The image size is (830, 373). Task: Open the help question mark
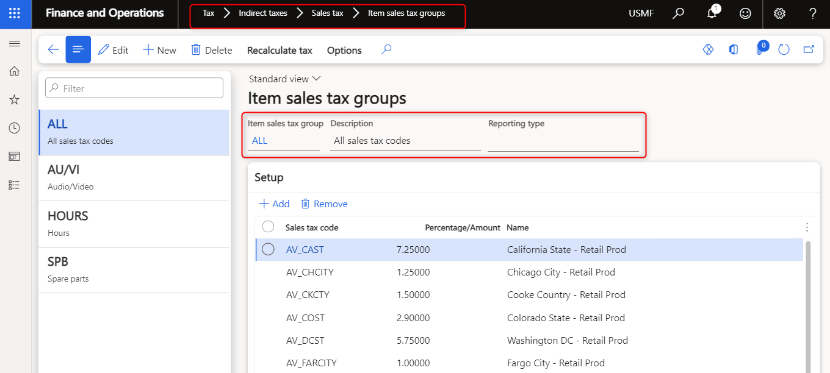tap(812, 13)
